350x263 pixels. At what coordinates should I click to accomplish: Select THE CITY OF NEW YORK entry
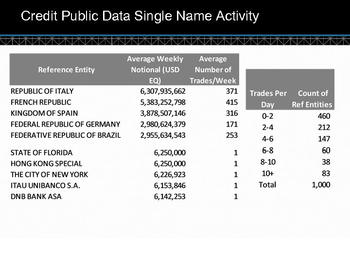coord(49,174)
